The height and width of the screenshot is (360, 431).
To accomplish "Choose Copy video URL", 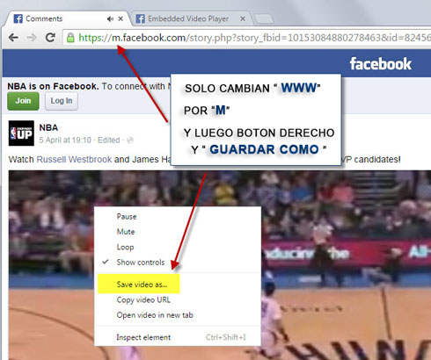I will [x=178, y=299].
